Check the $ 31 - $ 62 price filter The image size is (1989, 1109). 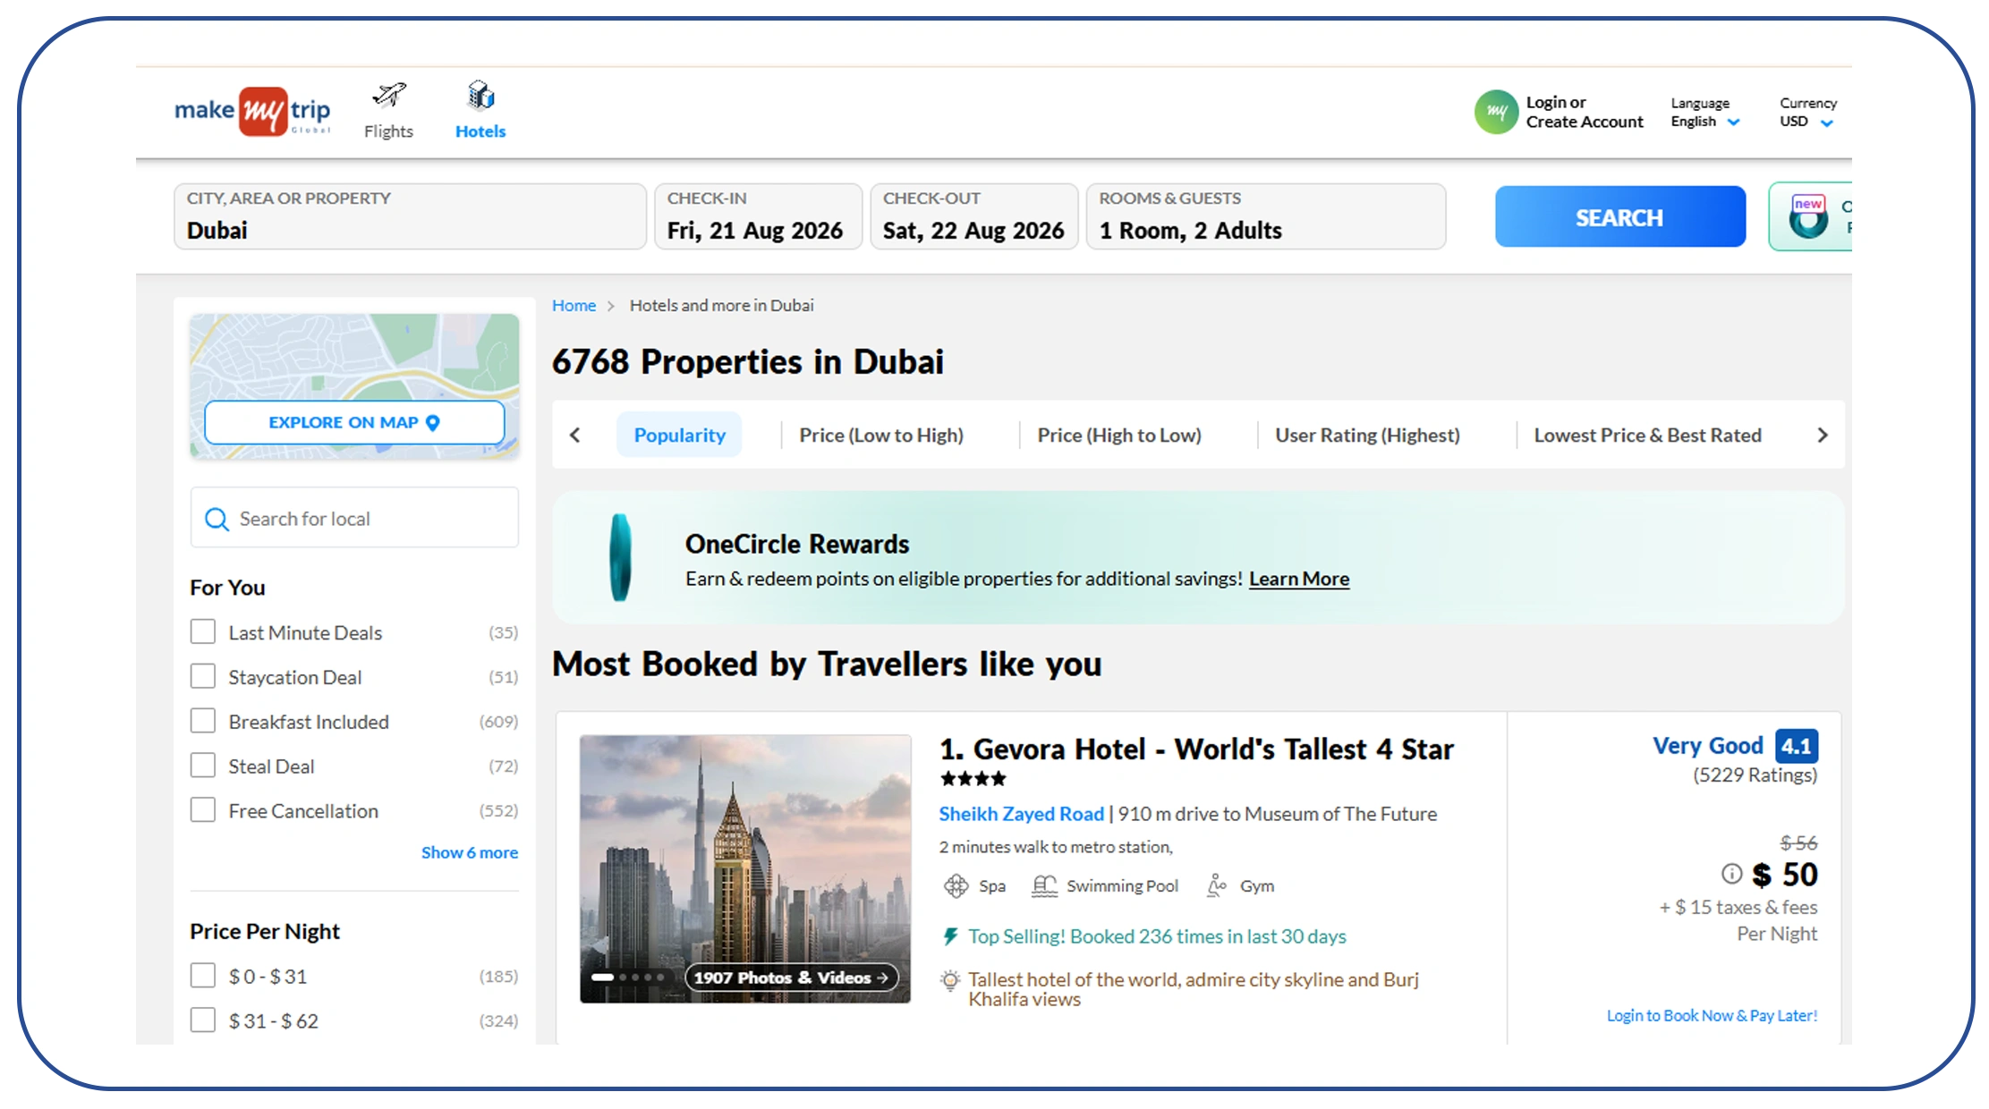(203, 1020)
